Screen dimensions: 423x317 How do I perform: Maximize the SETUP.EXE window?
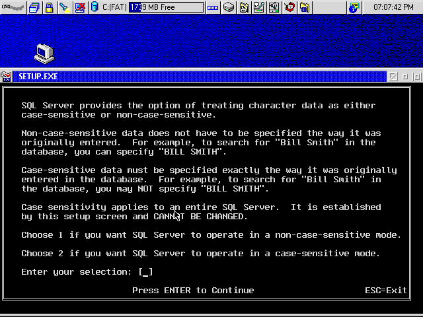(417, 77)
